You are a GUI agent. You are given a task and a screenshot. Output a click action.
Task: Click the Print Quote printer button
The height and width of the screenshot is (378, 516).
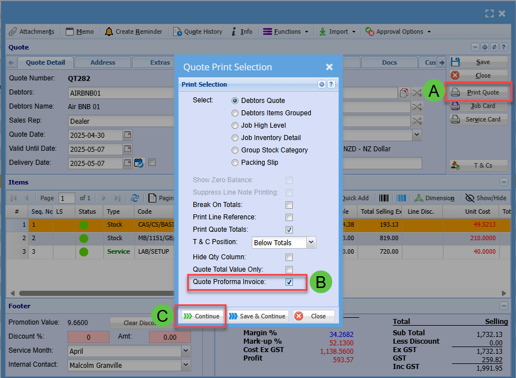[x=477, y=92]
